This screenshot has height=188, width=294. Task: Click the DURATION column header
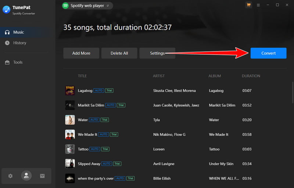(251, 76)
